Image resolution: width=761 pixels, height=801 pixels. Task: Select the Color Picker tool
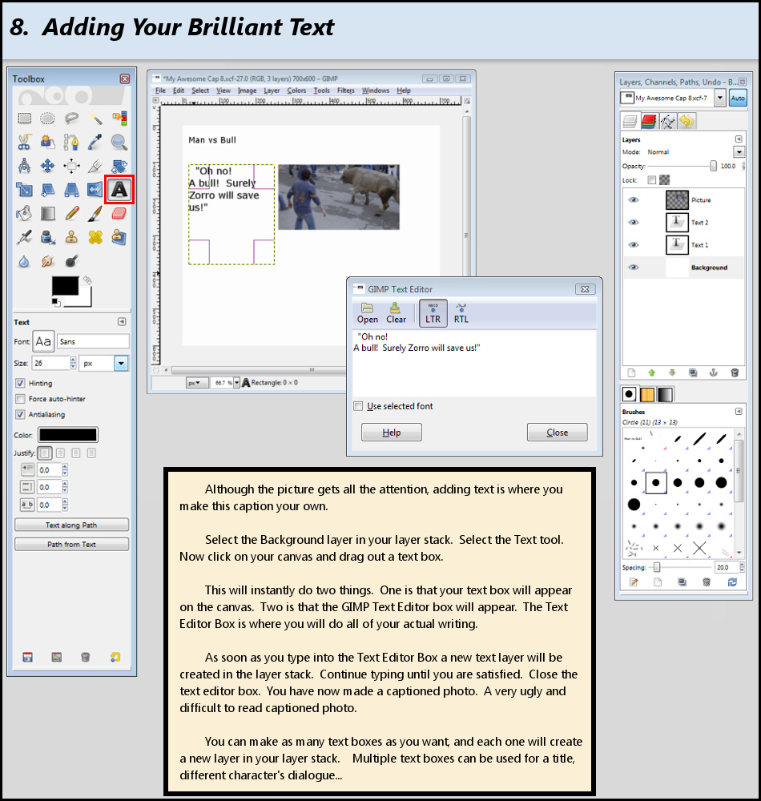(x=95, y=142)
